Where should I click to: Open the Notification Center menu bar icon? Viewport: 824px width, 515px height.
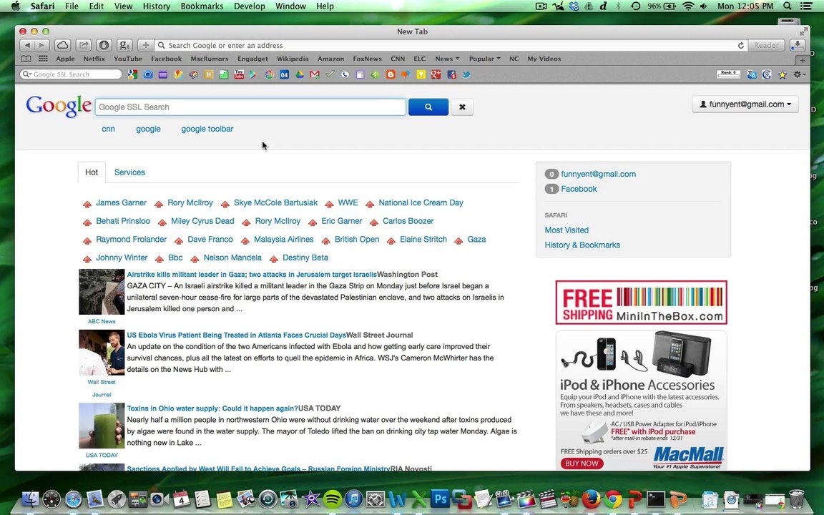pos(806,6)
